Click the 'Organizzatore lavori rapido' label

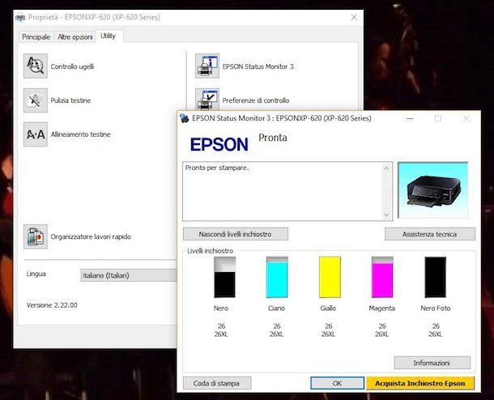point(91,237)
